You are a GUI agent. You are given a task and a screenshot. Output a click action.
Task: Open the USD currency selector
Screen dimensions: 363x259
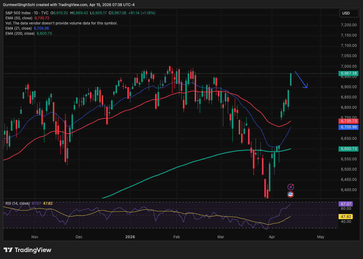(349, 13)
